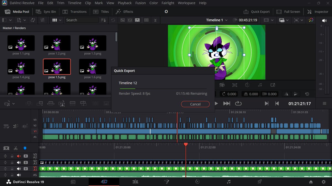Click the Quick Export button
Viewport: 332px width, 186px height.
[x=256, y=12]
